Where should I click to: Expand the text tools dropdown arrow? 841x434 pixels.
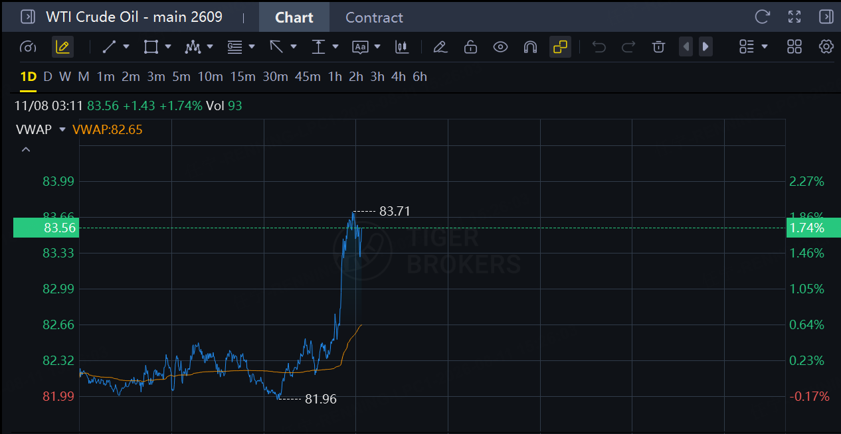377,46
